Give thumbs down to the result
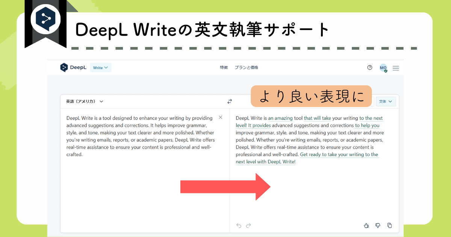Viewport: 451px width, 237px height. tap(378, 226)
